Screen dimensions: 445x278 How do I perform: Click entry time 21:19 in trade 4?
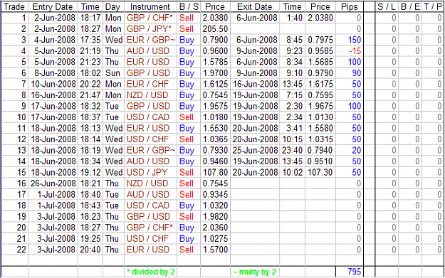pyautogui.click(x=90, y=51)
